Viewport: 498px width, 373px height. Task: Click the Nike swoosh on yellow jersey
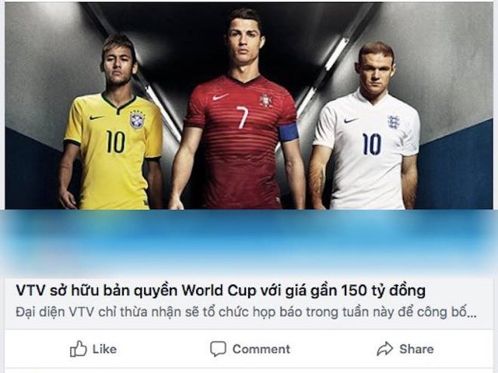click(x=96, y=117)
